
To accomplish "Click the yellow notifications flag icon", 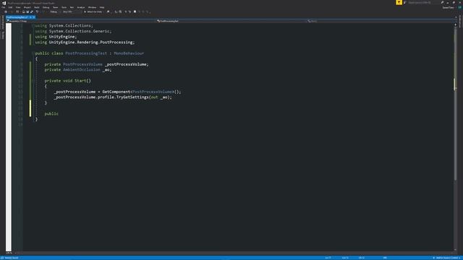I will click(x=399, y=2).
